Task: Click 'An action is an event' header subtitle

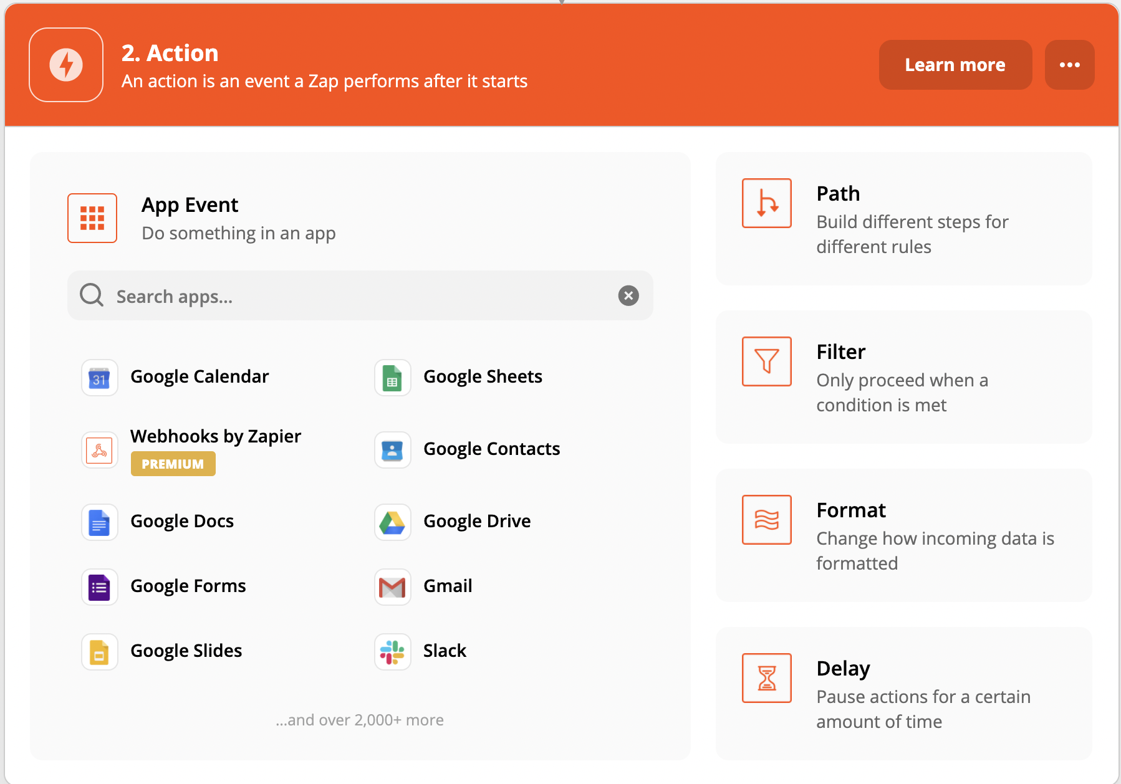Action: [324, 81]
